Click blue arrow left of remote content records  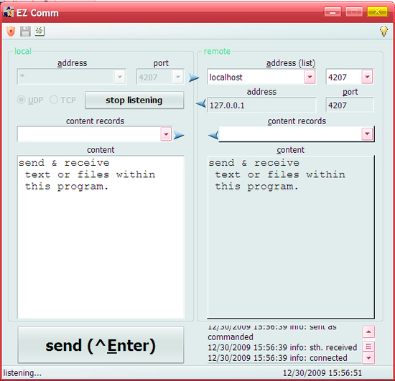213,135
